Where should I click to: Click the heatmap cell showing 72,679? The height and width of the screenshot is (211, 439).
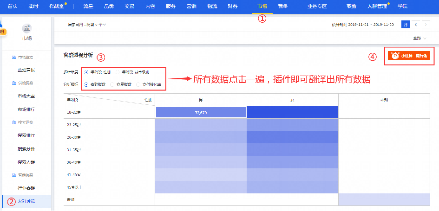pos(200,112)
